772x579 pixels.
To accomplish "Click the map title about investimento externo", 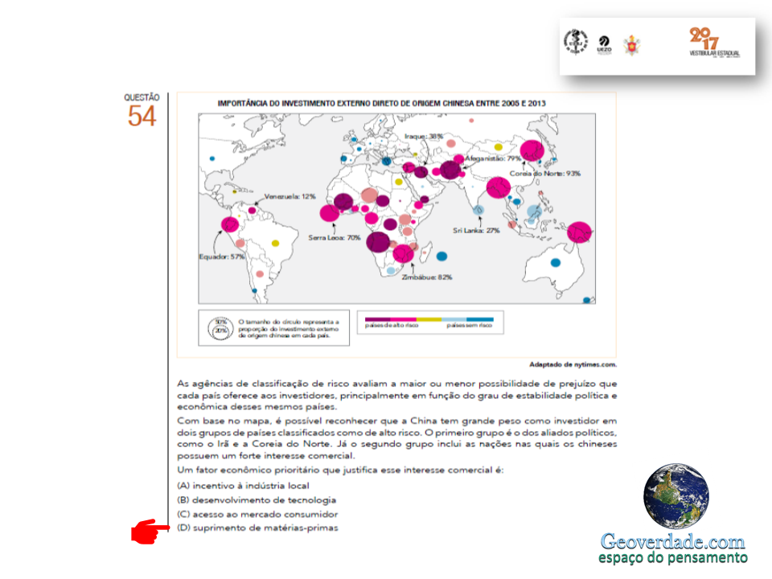I will click(x=381, y=104).
